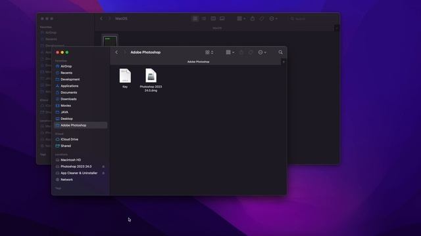
Task: Open Recents in the MacOS window sidebar
Action: [x=51, y=39]
